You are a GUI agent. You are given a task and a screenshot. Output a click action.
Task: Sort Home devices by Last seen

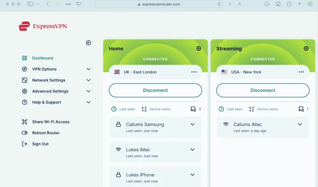click(x=127, y=109)
